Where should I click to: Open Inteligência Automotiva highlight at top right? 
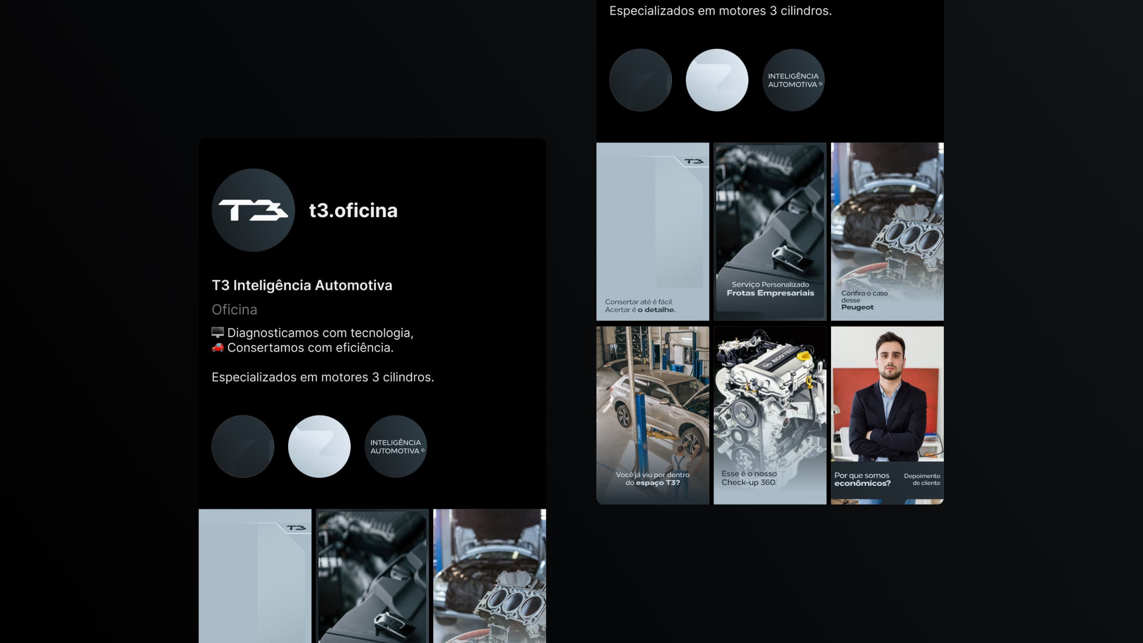click(x=794, y=80)
